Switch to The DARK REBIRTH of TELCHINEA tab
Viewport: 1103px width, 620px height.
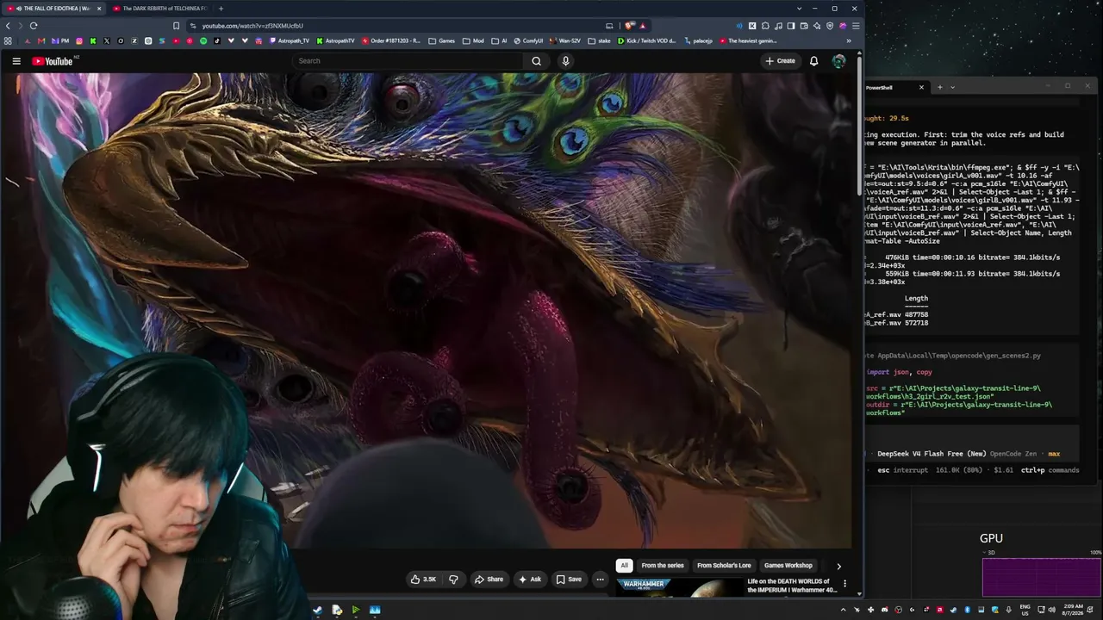click(161, 9)
